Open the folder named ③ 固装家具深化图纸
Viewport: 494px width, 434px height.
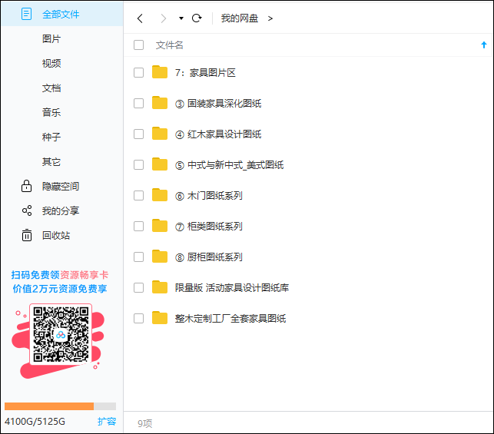pos(218,103)
